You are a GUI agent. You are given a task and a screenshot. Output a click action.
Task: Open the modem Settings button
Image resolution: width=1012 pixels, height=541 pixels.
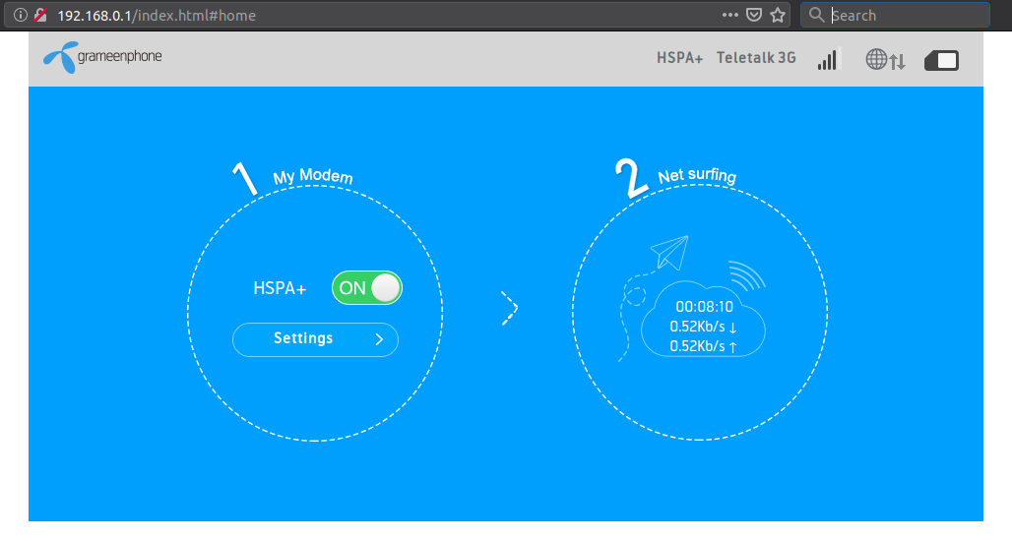316,339
